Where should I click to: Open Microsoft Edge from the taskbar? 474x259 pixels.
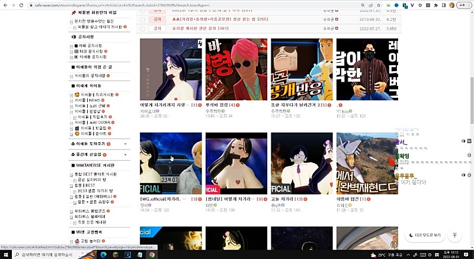coord(104,255)
